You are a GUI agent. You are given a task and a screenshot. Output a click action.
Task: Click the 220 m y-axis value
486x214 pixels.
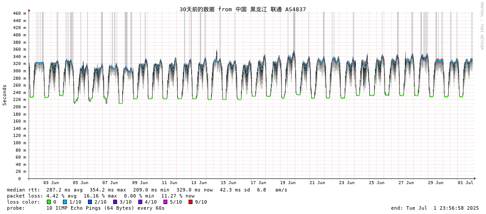pos(20,100)
